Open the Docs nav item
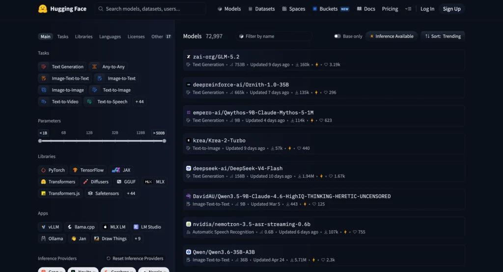Viewport: 503px width, 272px height. click(366, 9)
